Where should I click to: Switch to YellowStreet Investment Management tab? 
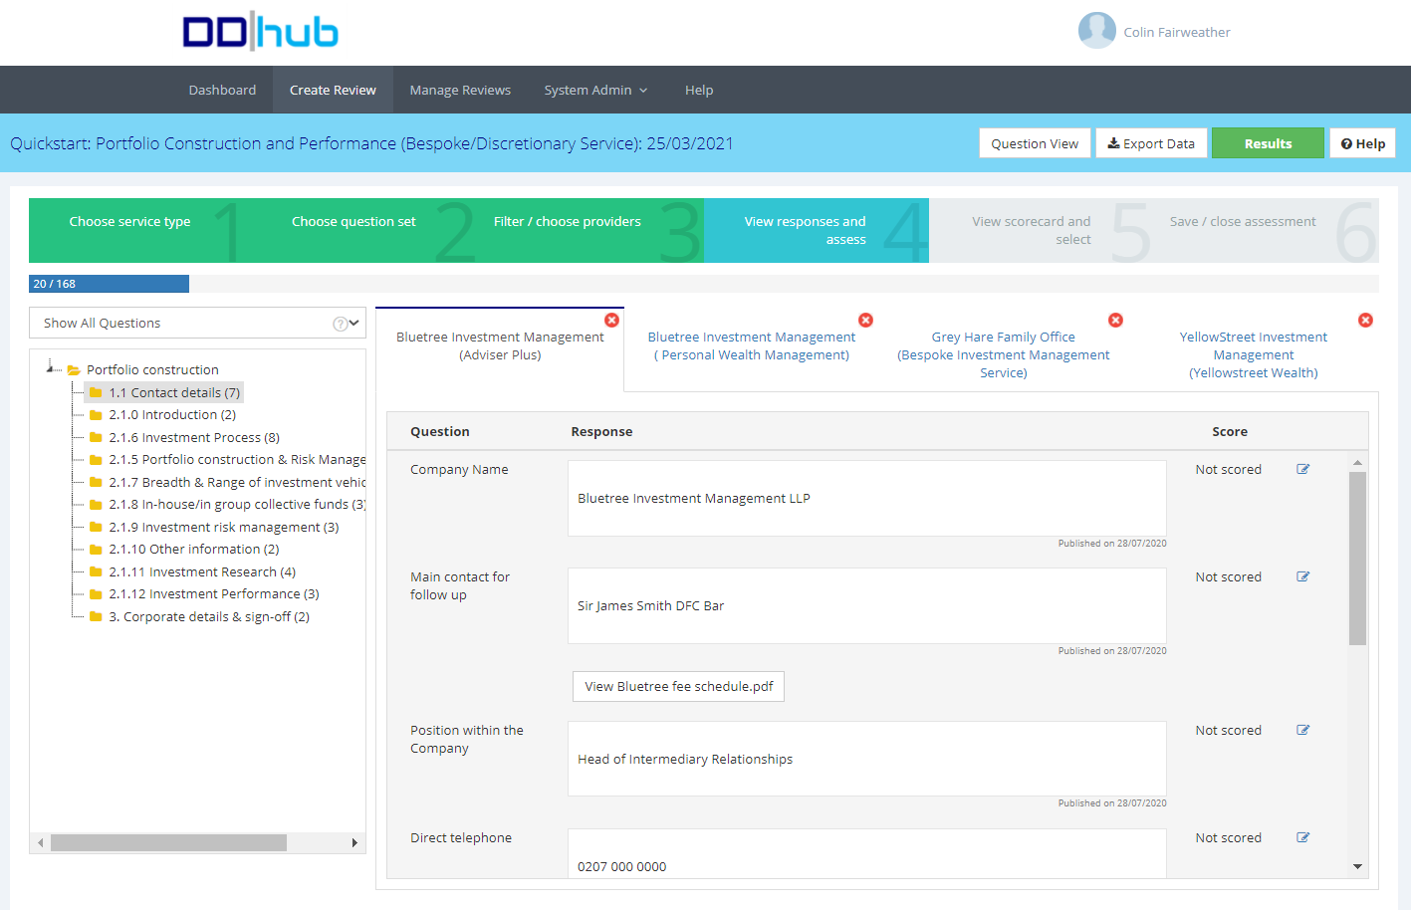pos(1253,354)
